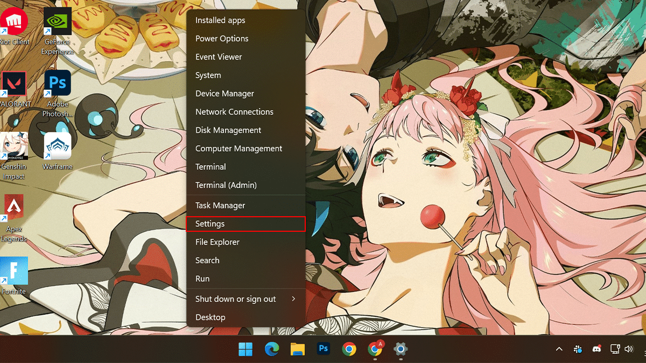Select the Warframe desktop shortcut
Viewport: 646px width, 363px height.
58,151
